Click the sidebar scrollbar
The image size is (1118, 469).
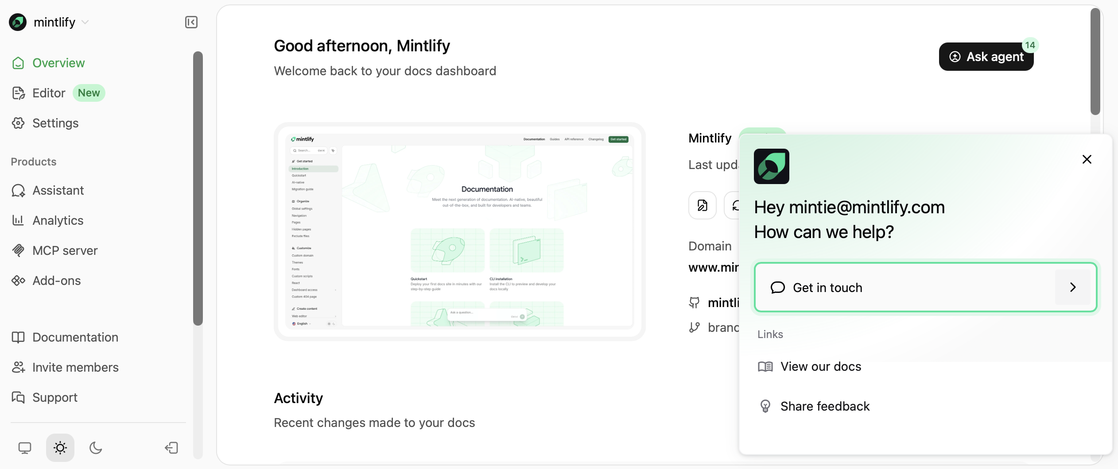[198, 189]
